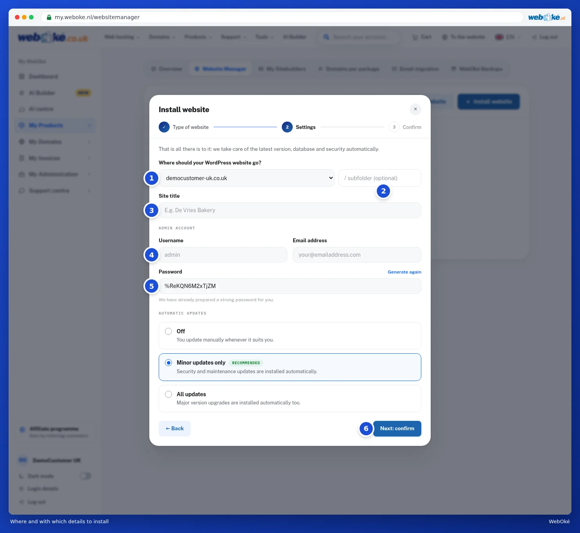
Task: Click the Settings step indicator
Action: click(x=287, y=127)
